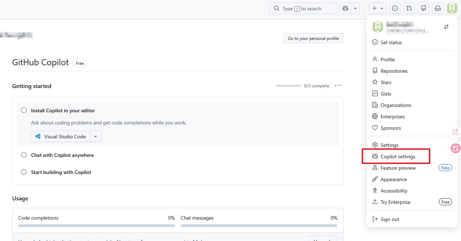
Task: Click the globe icon beside Enterprises
Action: (x=375, y=116)
